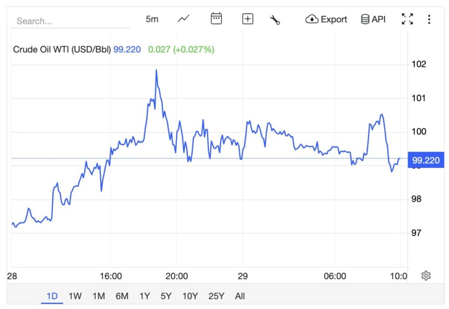Show the 5Y price history
Viewport: 449px width, 309px height.
(x=166, y=296)
